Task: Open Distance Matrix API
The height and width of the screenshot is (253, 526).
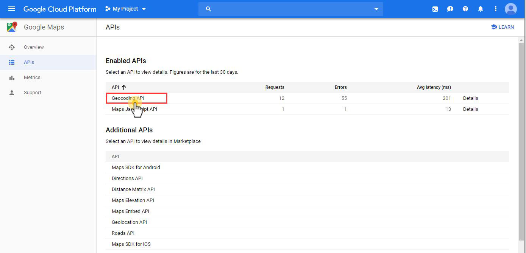Action: coord(133,189)
